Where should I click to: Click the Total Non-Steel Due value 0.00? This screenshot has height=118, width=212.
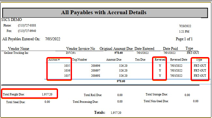[x=196, y=101]
